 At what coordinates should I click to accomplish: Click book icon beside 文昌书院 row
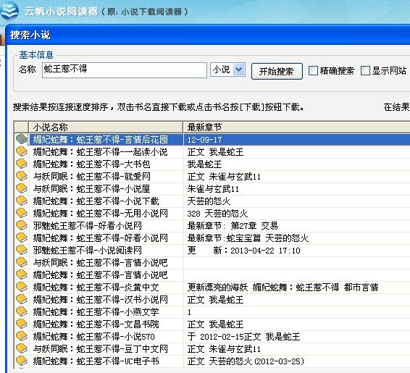coord(22,324)
